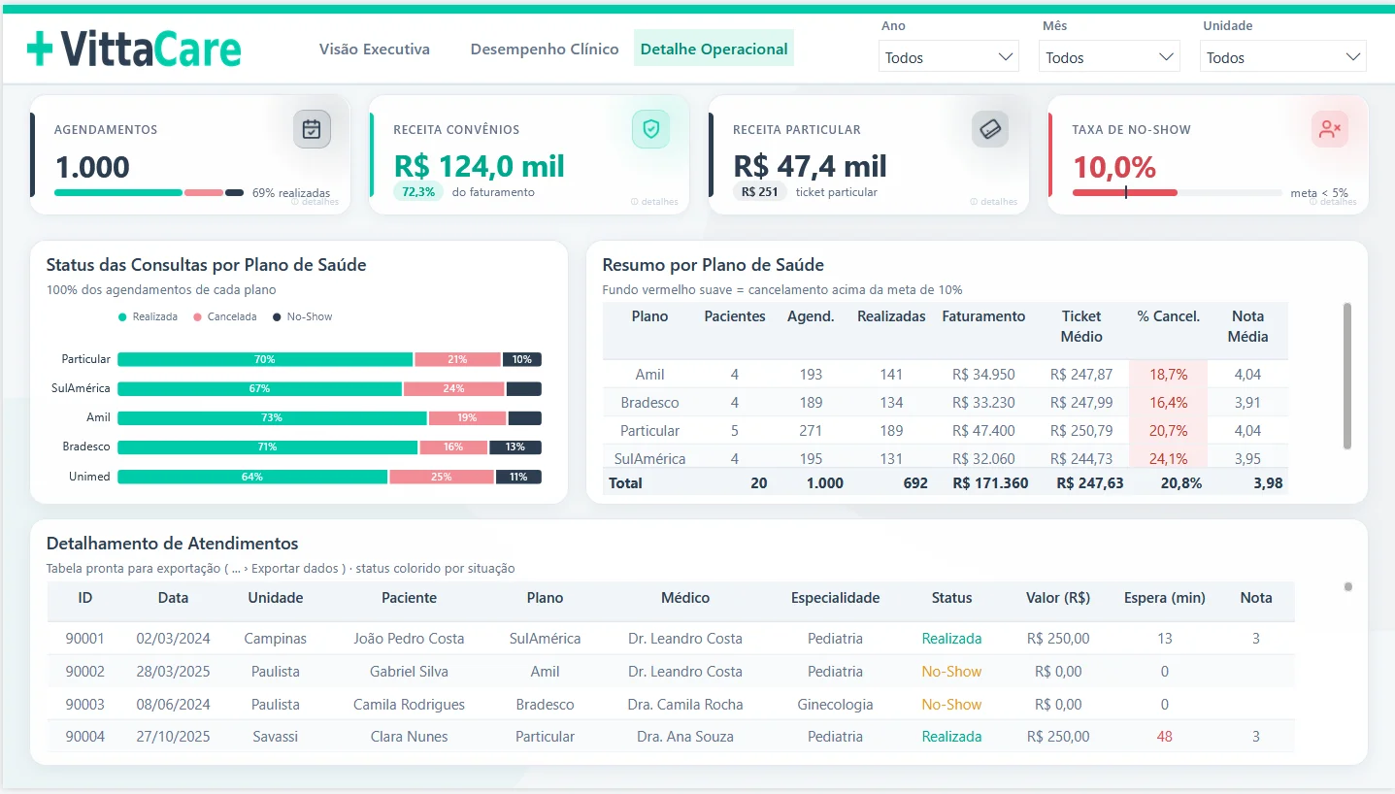Click the VittaCare logo
This screenshot has height=794, width=1395.
[134, 49]
